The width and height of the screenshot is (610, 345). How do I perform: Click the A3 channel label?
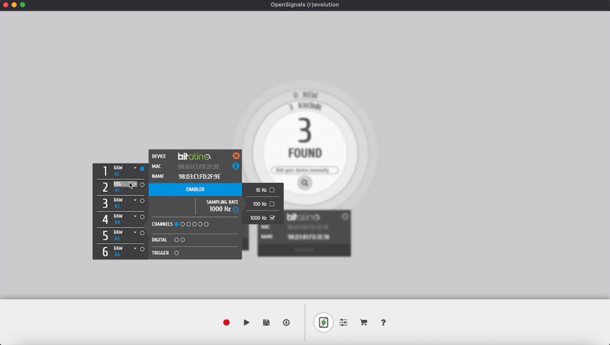[x=117, y=206]
